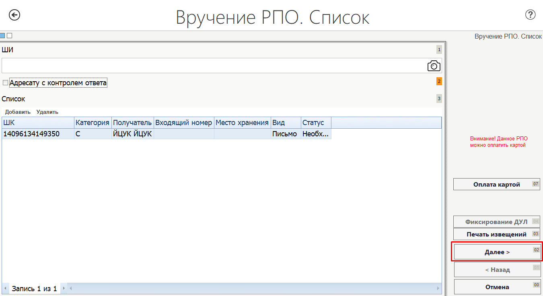Image resolution: width=543 pixels, height=296 pixels.
Task: Click 'Добавить' above the list
Action: (18, 112)
